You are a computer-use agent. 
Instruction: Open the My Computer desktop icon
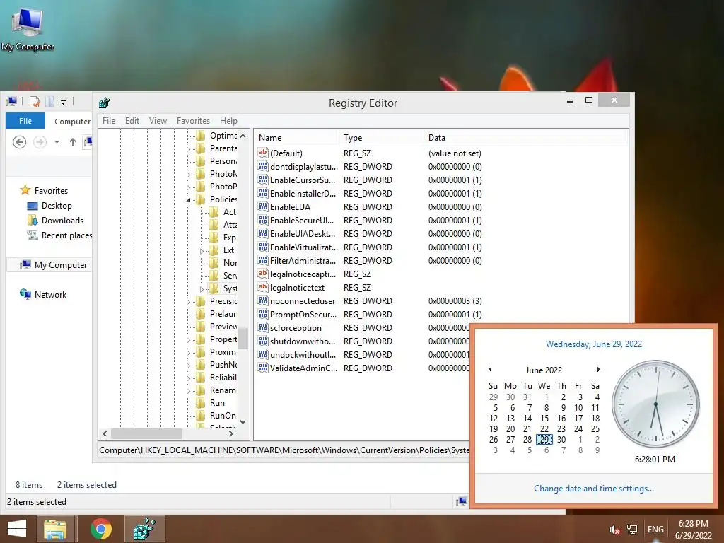pyautogui.click(x=28, y=28)
